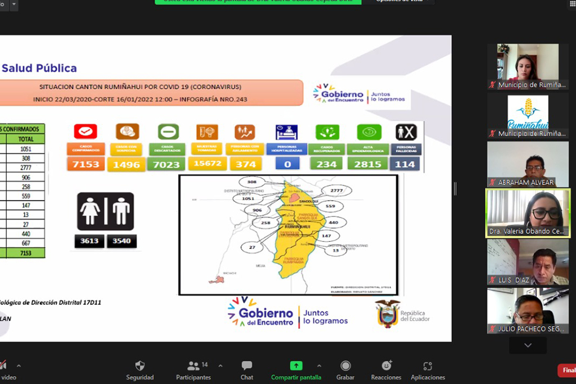Click the green screen-sharing notification banner

click(258, 2)
